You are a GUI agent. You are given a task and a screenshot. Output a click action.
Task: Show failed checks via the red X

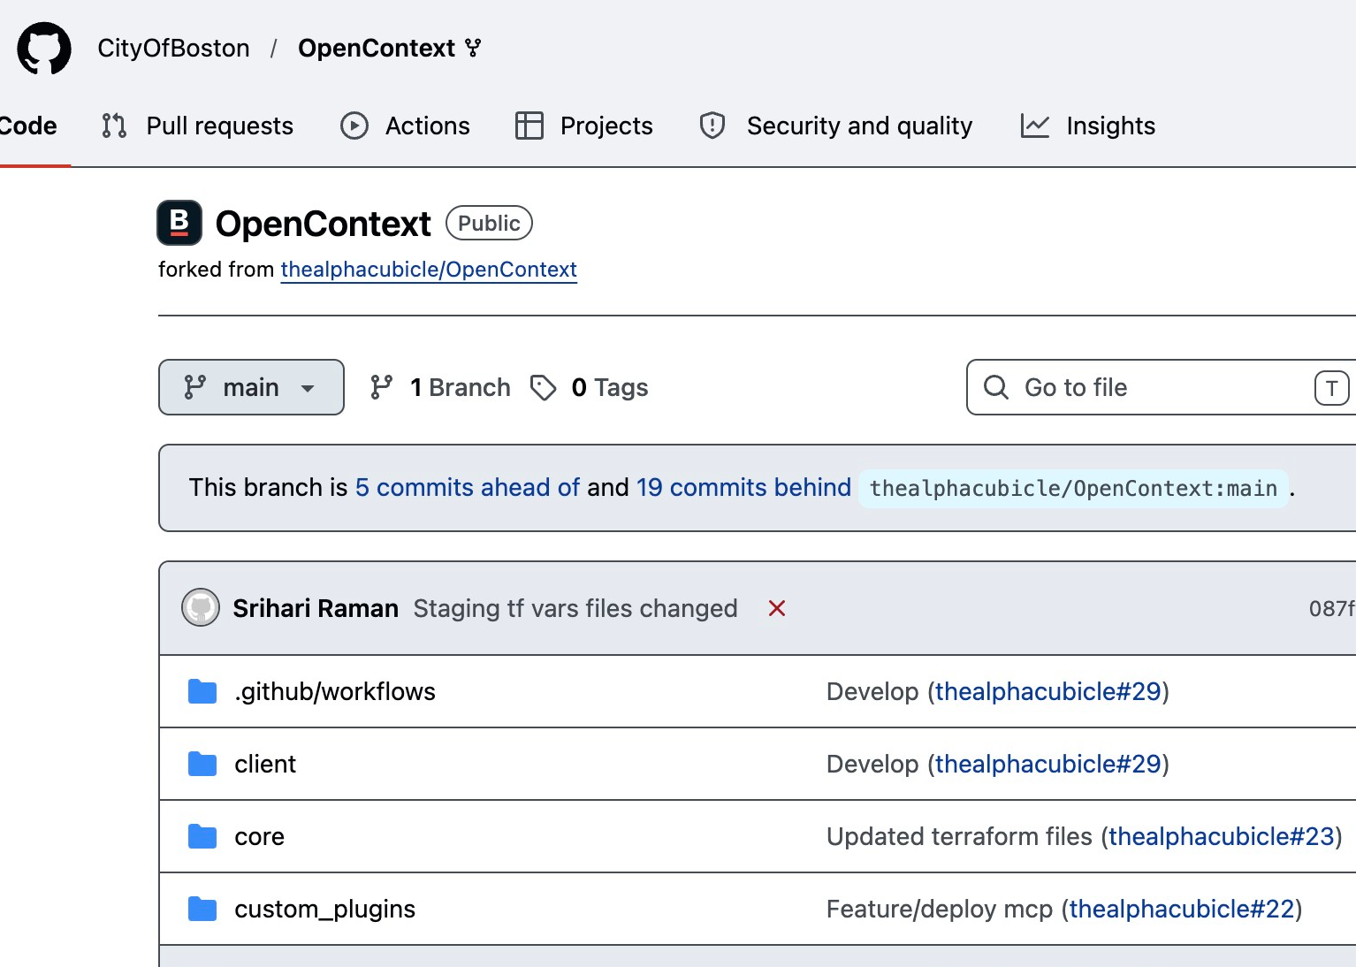777,608
